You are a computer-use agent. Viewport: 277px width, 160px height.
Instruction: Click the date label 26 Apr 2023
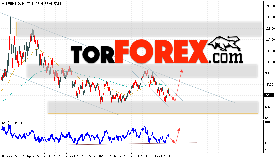118,156
